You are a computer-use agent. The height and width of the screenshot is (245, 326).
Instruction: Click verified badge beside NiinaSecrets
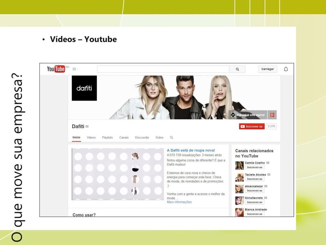pyautogui.click(x=266, y=198)
